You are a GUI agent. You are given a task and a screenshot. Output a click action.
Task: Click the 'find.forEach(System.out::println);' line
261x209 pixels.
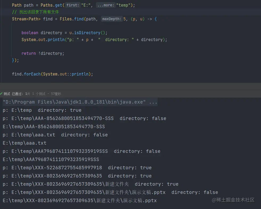52,74
